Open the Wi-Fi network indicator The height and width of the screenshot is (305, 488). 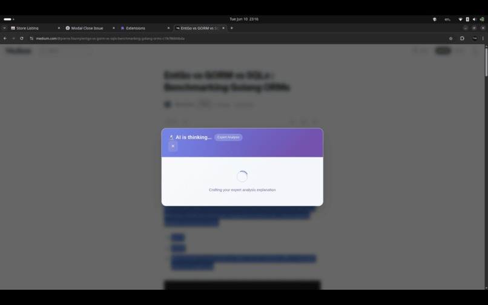click(x=460, y=19)
